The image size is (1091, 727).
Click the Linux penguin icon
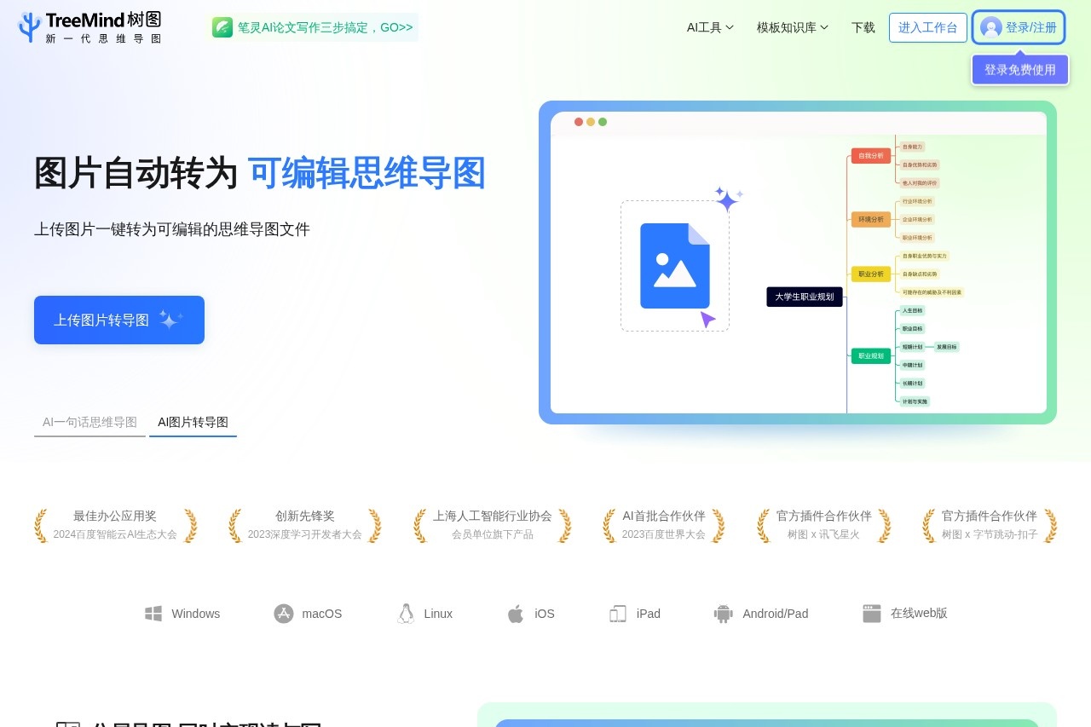coord(407,613)
